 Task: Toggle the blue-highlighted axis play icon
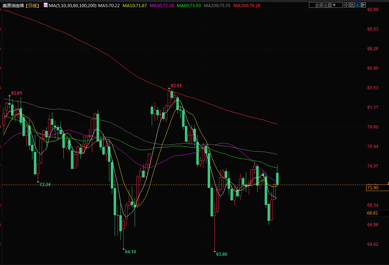(x=358, y=5)
